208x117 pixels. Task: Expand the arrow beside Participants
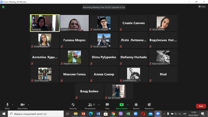(x=99, y=105)
